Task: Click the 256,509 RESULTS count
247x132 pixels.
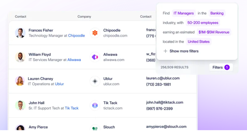Action: [x=175, y=67]
